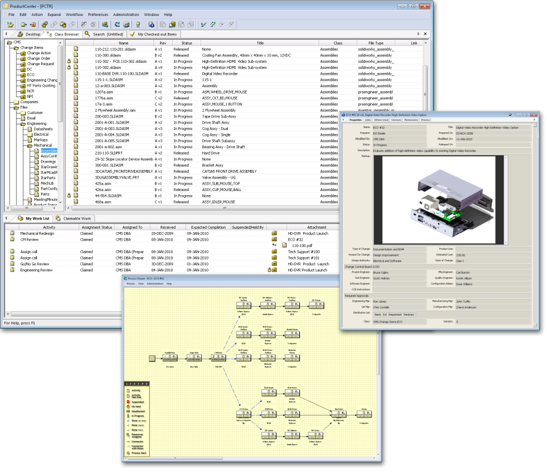The height and width of the screenshot is (475, 547).
Task: Open the Administration menu
Action: (125, 14)
